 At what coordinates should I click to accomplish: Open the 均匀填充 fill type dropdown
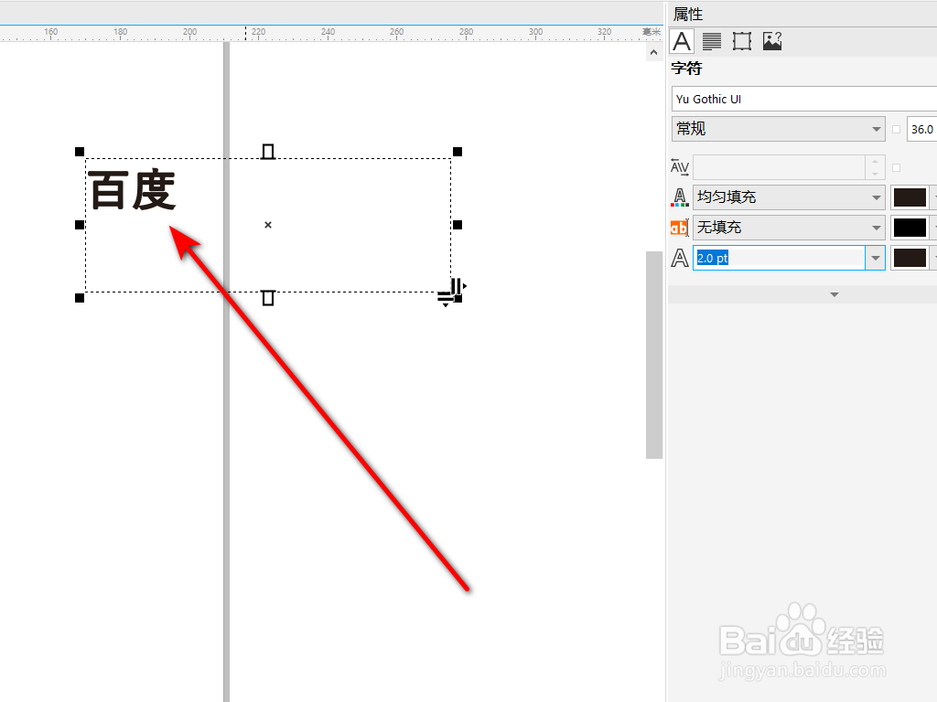tap(875, 197)
